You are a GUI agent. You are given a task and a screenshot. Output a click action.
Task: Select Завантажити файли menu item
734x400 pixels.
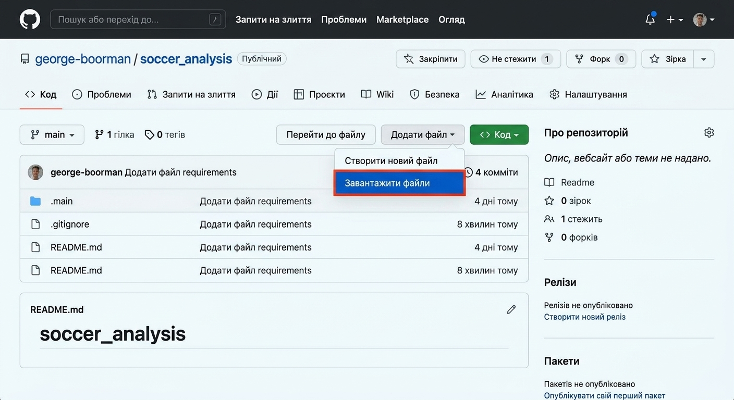[x=399, y=183]
